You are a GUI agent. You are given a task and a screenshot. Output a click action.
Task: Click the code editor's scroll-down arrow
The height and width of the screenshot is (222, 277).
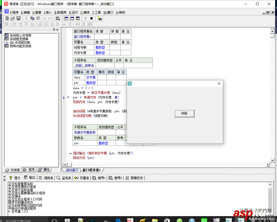click(272, 160)
